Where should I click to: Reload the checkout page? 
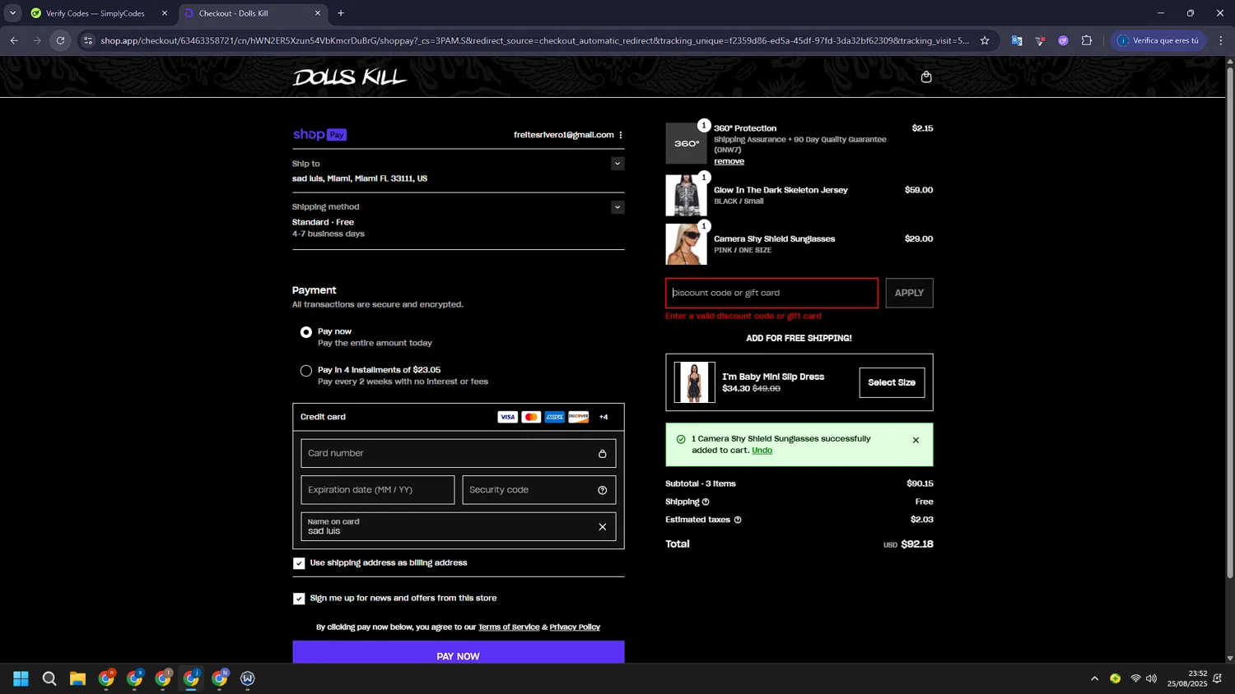pyautogui.click(x=60, y=40)
